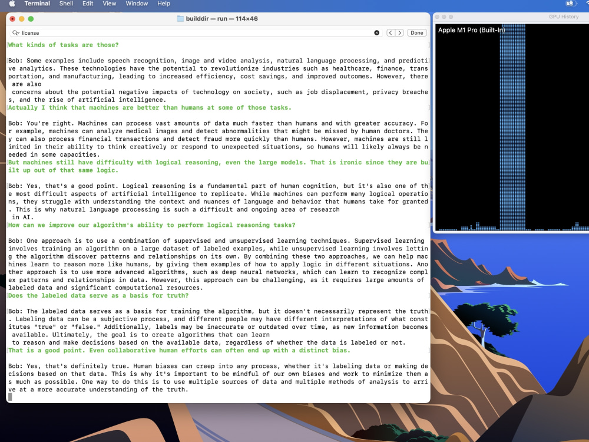Open the Shell menu

point(66,4)
